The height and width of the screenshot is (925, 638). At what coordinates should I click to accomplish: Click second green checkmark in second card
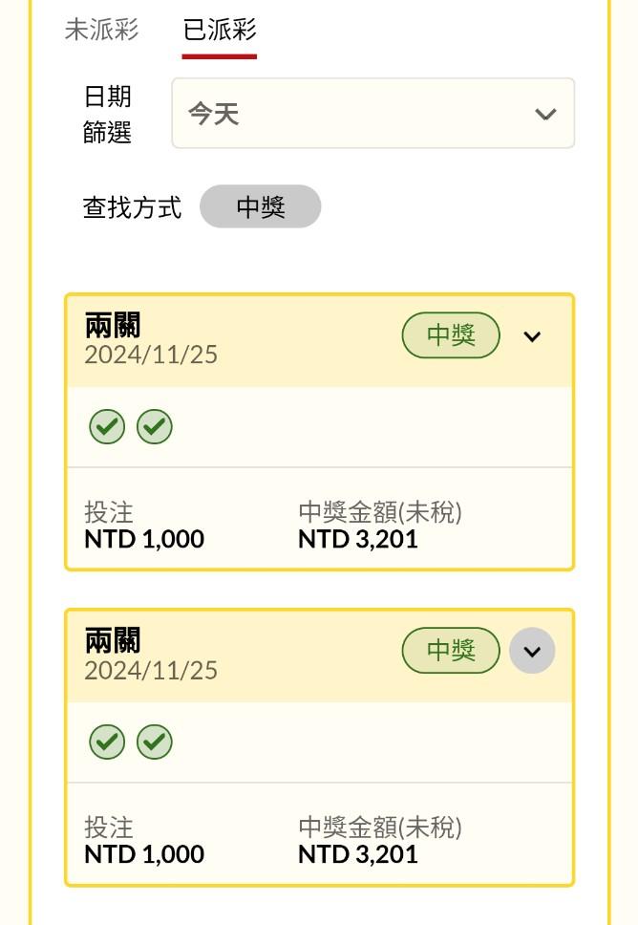pyautogui.click(x=155, y=742)
